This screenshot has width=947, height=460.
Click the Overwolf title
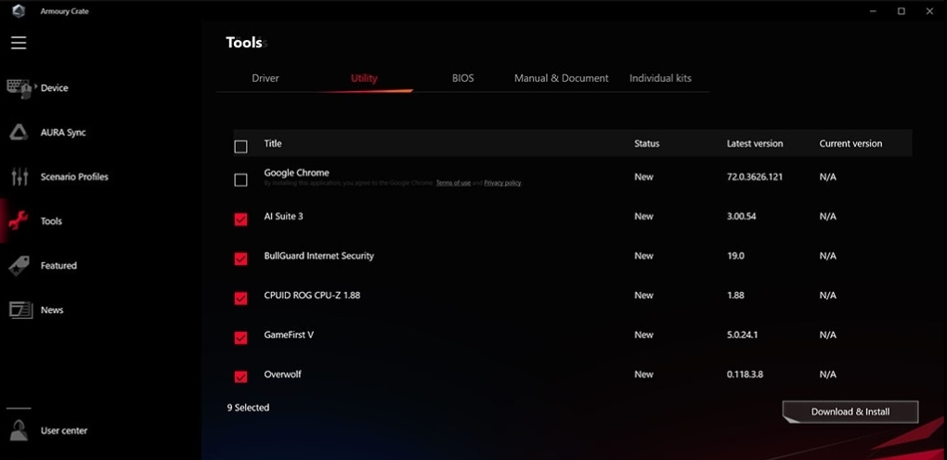(282, 375)
